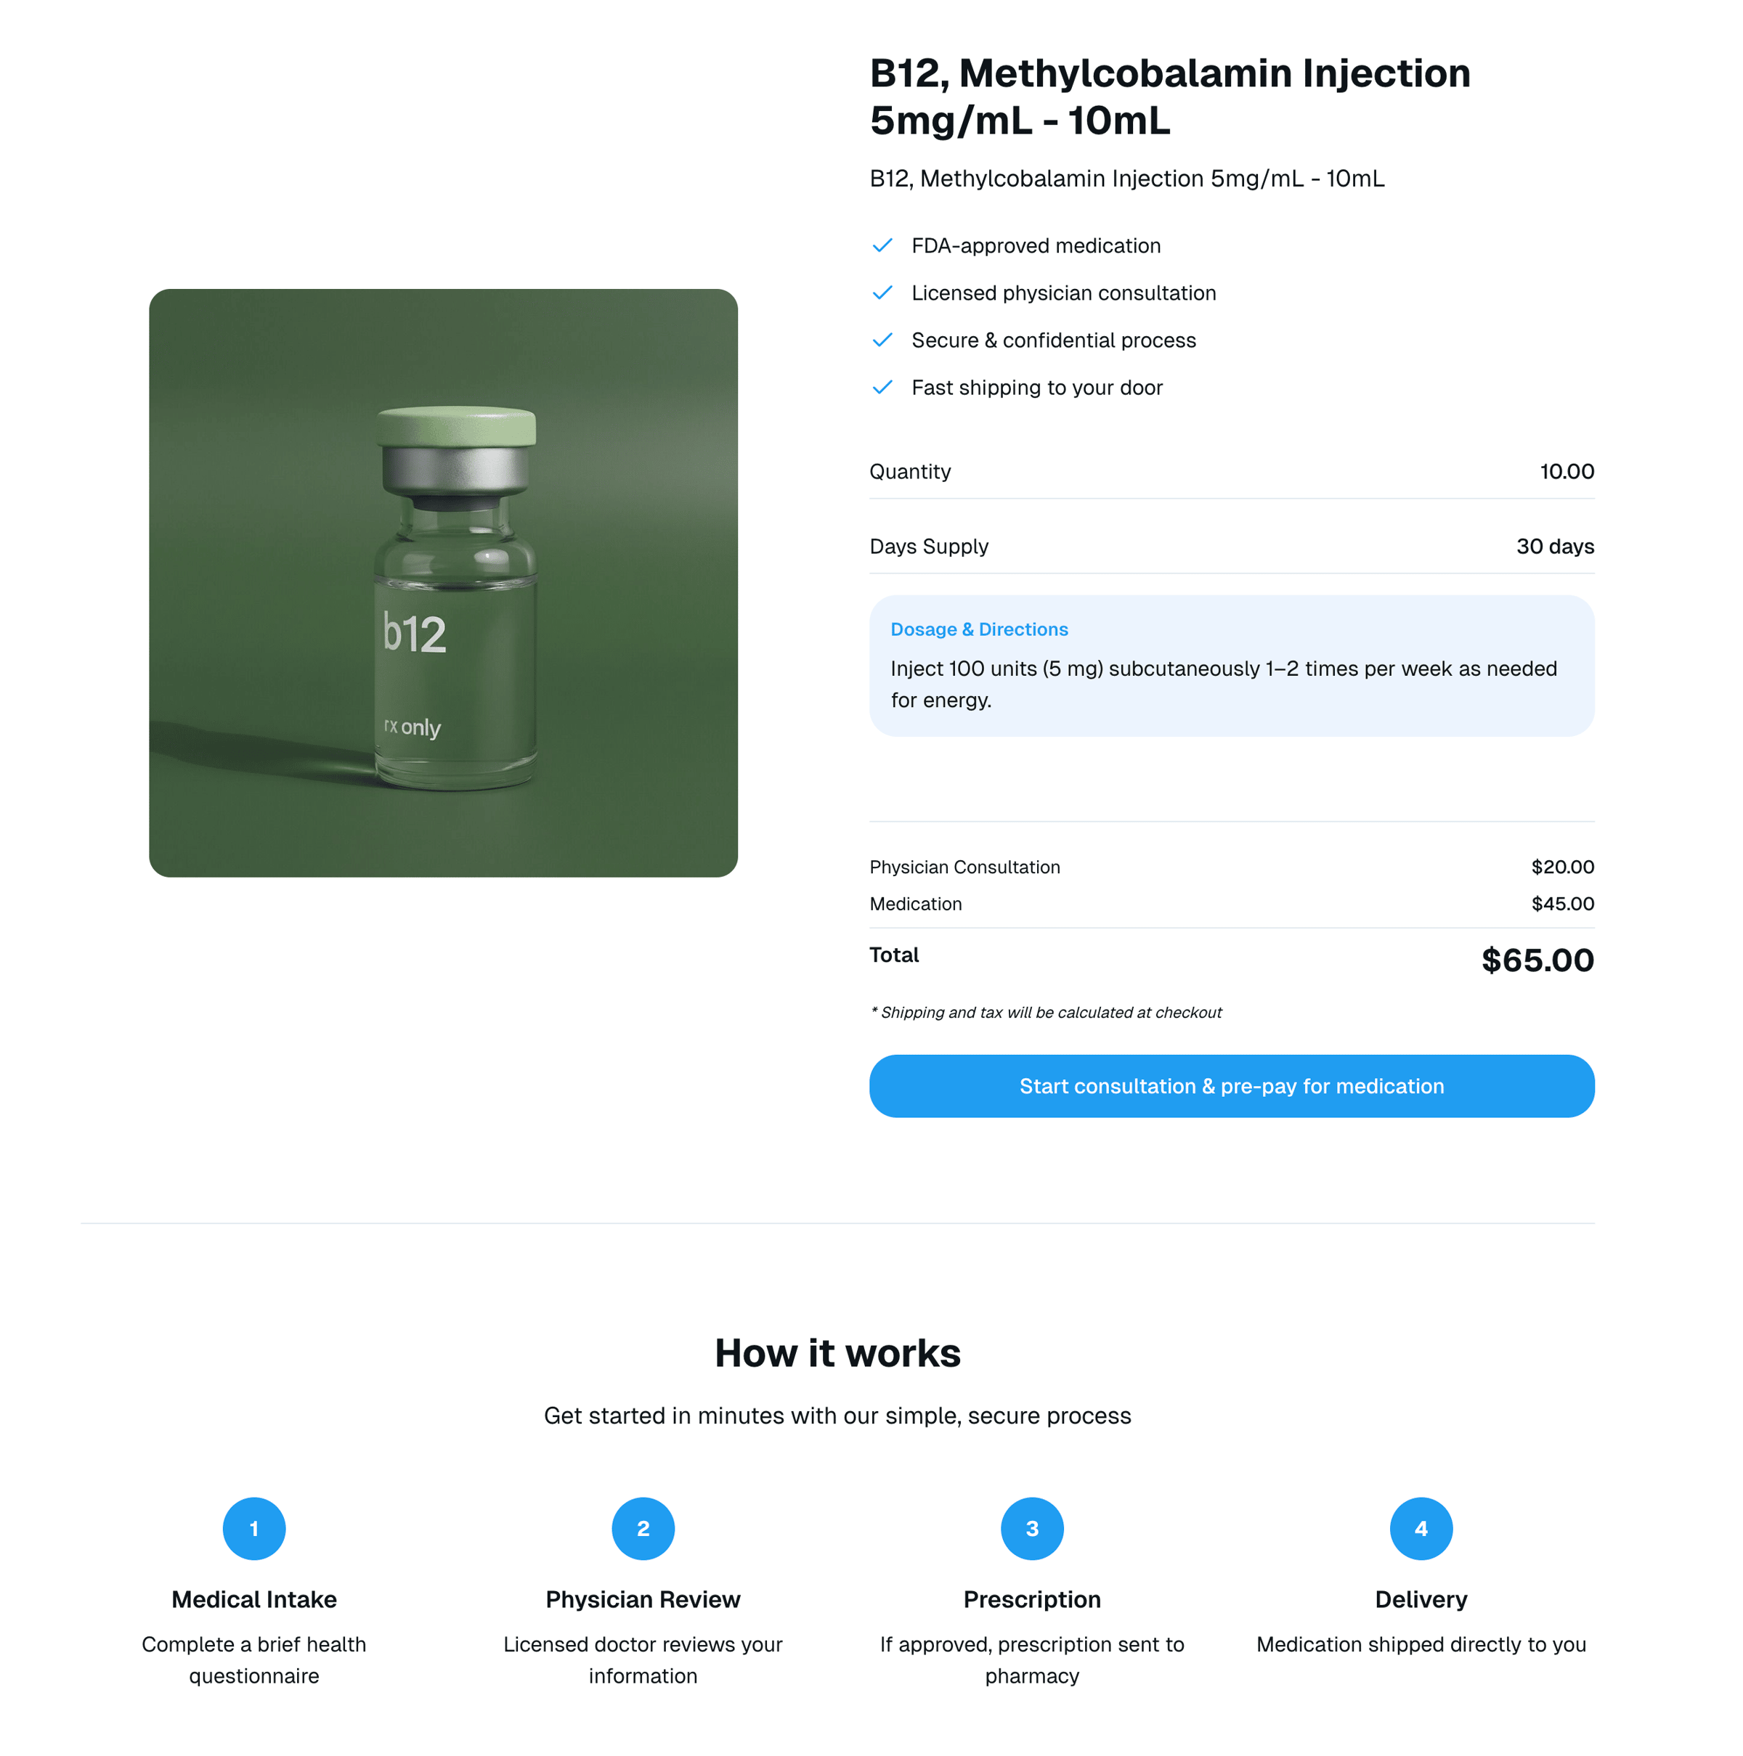This screenshot has width=1743, height=1756.
Task: Click the Medication $45.00 price line
Action: (1231, 904)
